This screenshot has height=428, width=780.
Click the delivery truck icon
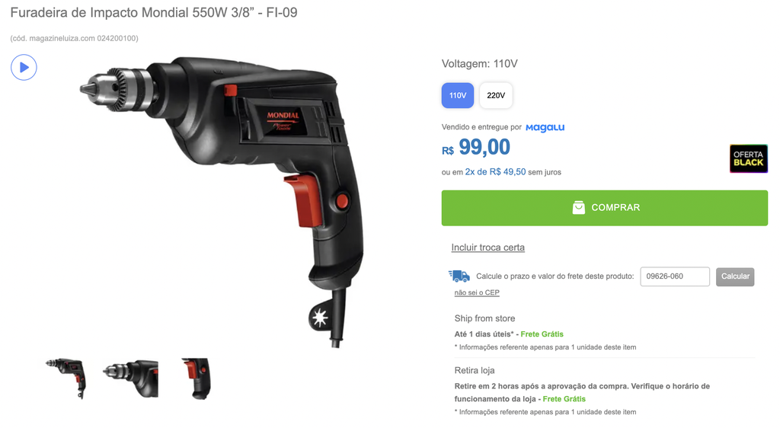459,276
